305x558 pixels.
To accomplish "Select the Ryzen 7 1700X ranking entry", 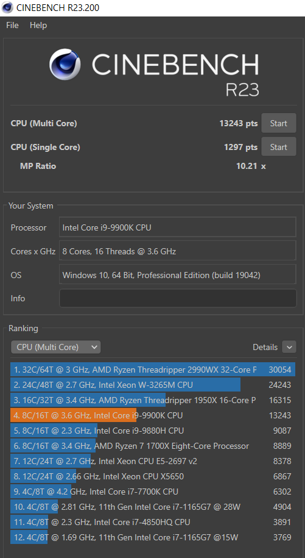I will tap(153, 446).
